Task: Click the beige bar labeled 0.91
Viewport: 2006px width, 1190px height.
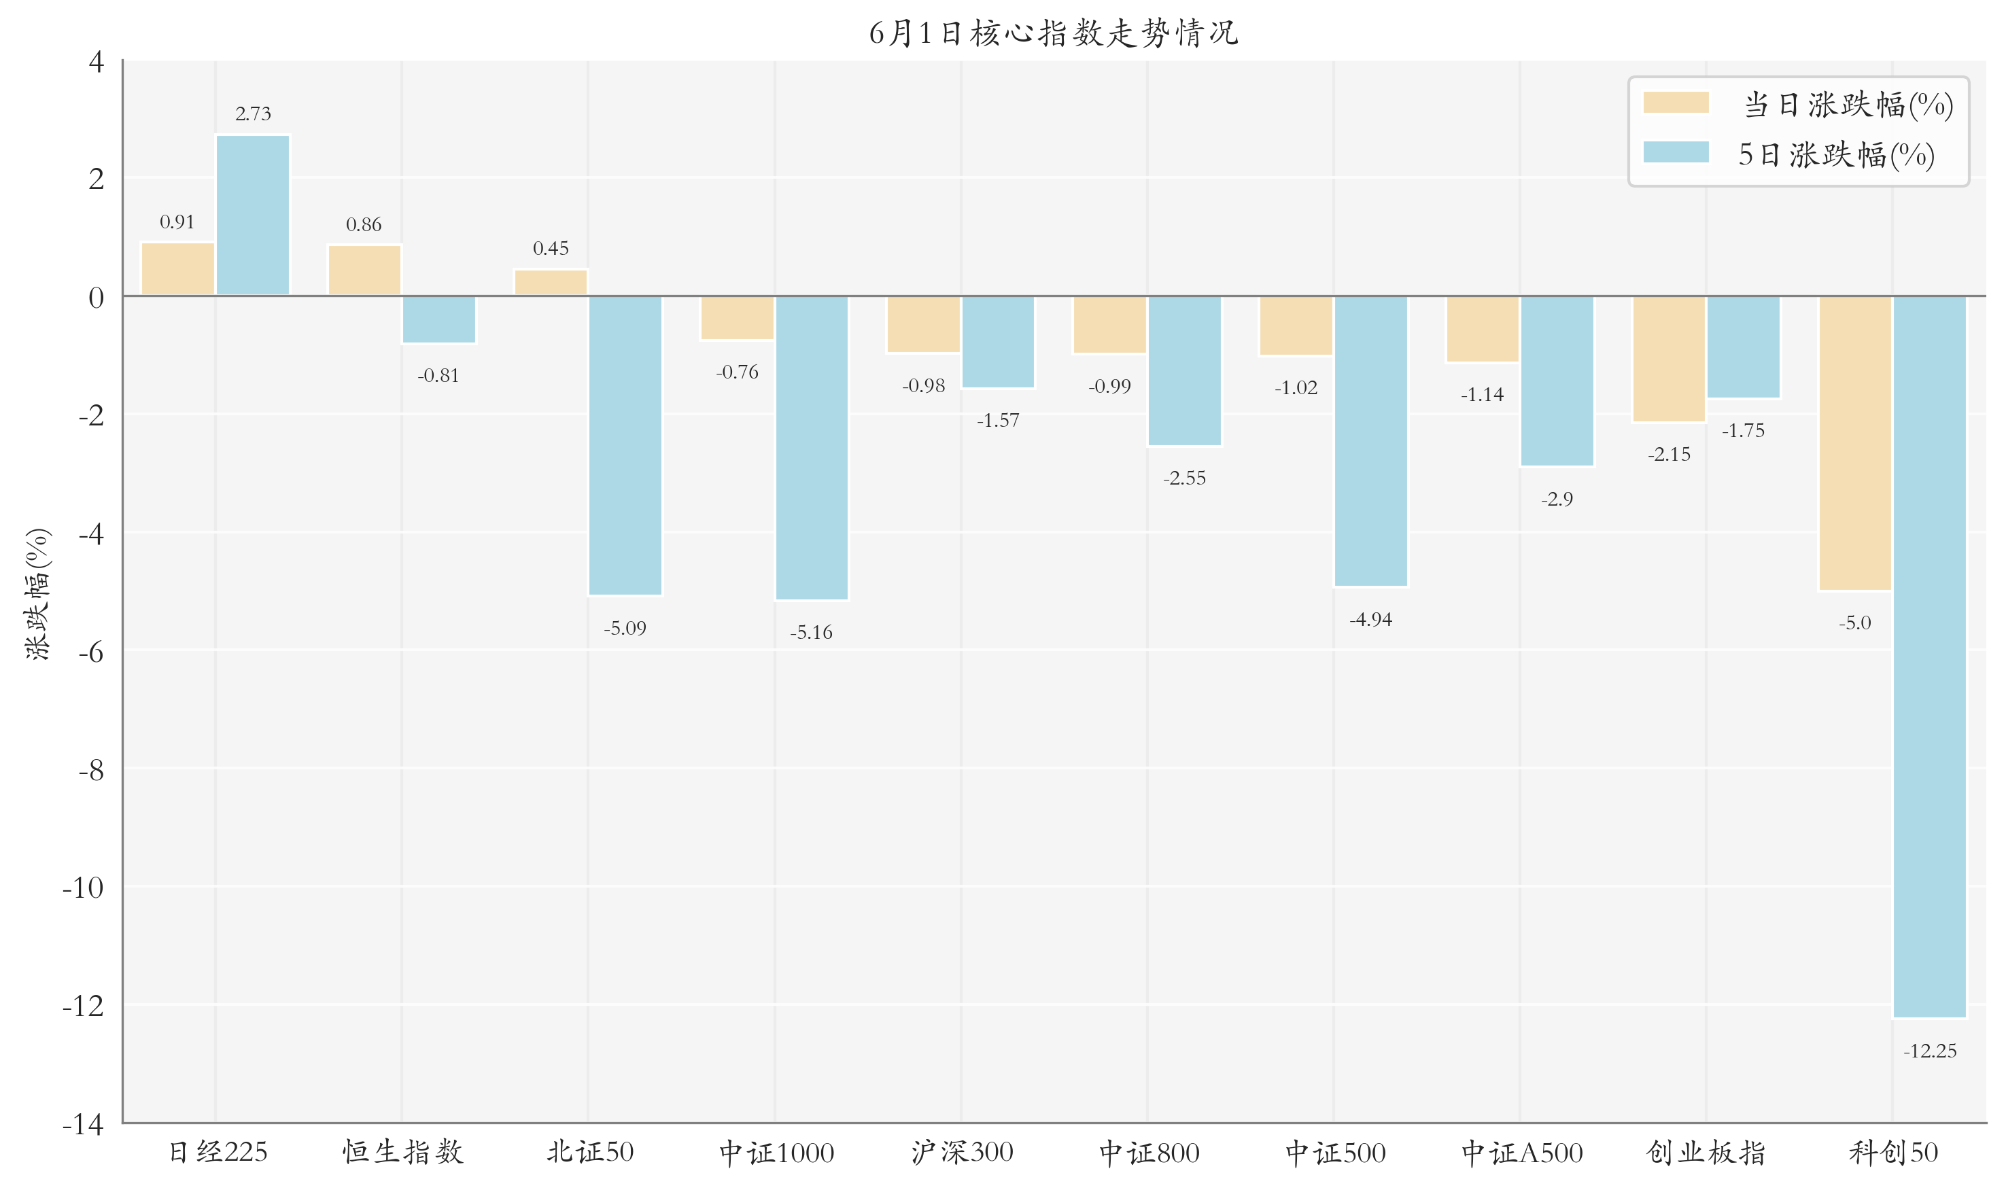Action: tap(178, 268)
